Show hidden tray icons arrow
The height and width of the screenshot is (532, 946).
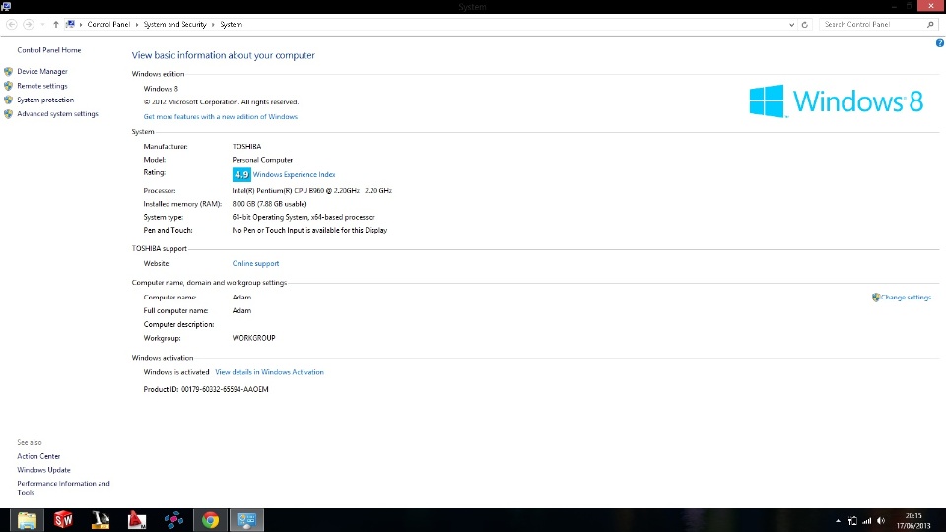coord(838,520)
